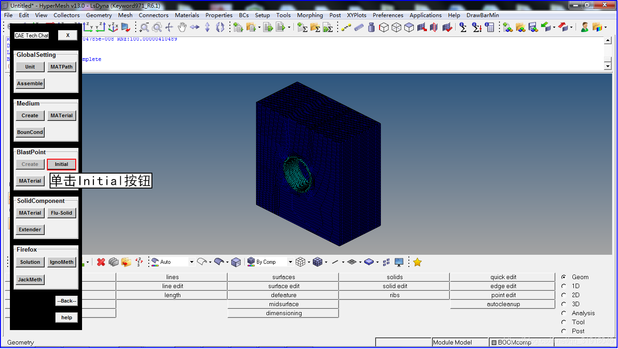Click the spin rotation arrows icon
The height and width of the screenshot is (349, 618).
point(220,28)
